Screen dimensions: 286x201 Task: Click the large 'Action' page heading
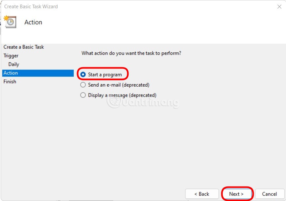[33, 22]
